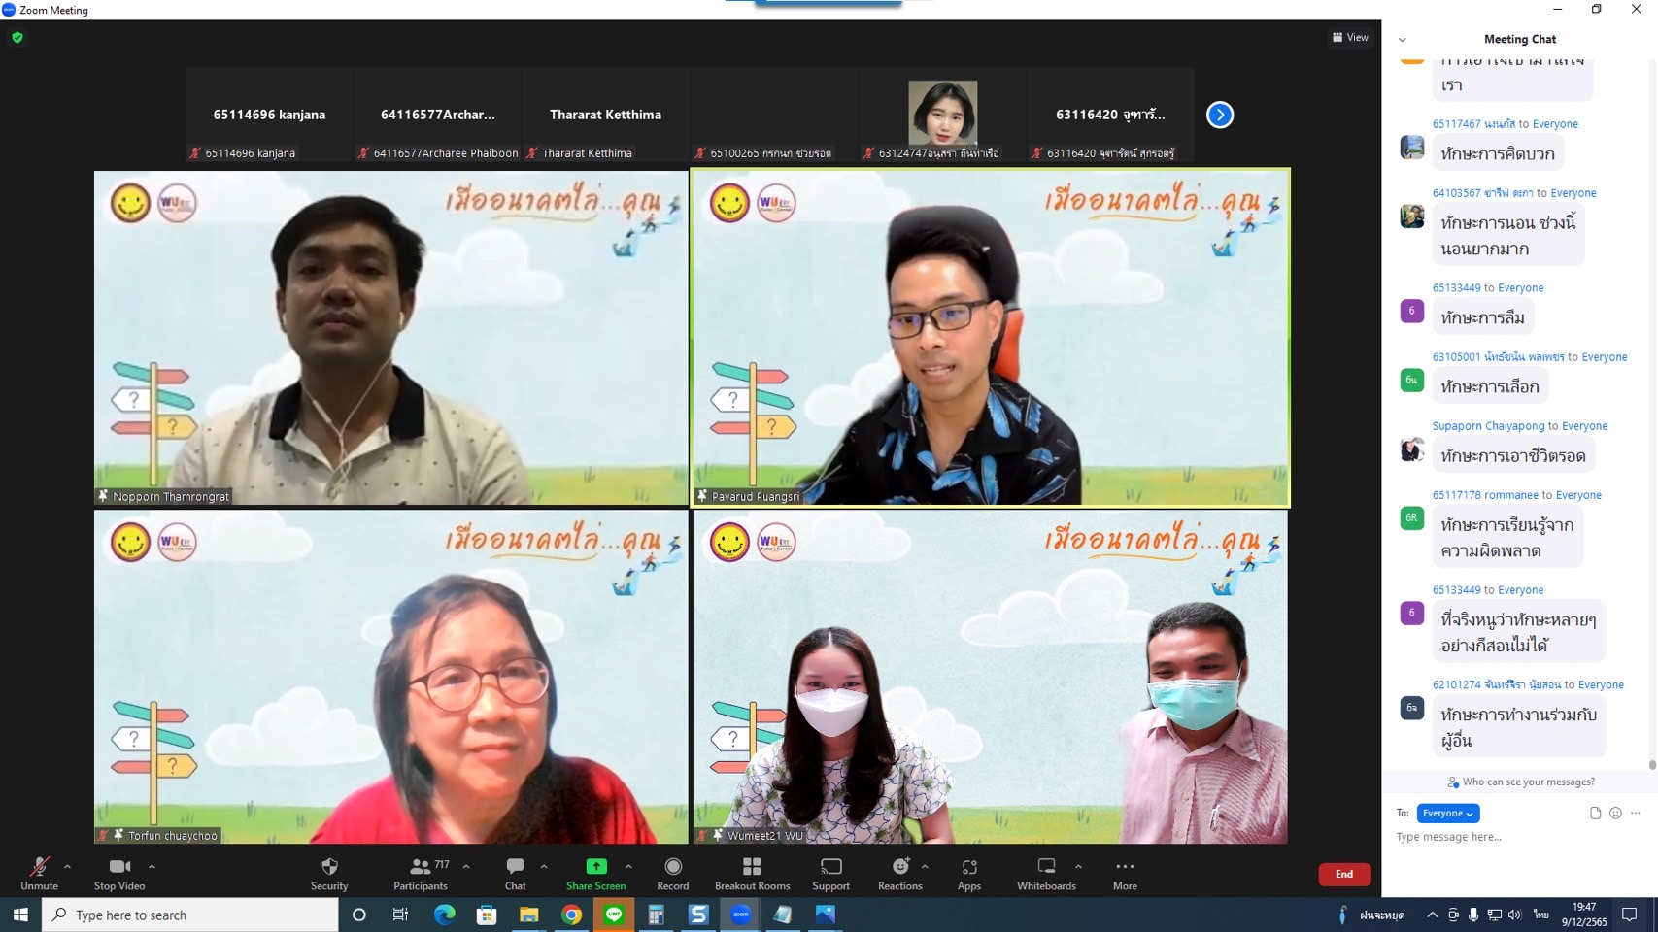The width and height of the screenshot is (1658, 932).
Task: Open the Participants list showing 717
Action: (x=421, y=872)
